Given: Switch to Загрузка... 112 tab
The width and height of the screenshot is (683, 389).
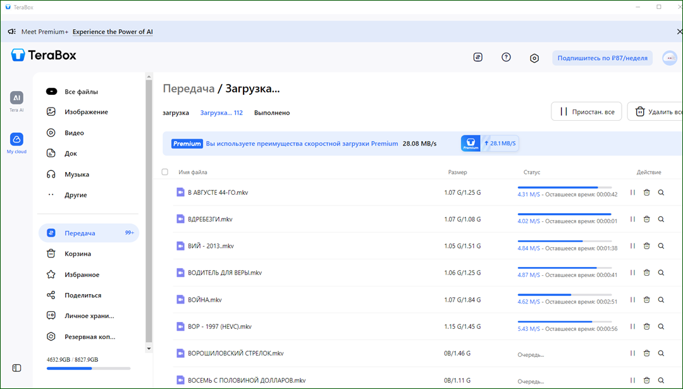Looking at the screenshot, I should pos(221,113).
